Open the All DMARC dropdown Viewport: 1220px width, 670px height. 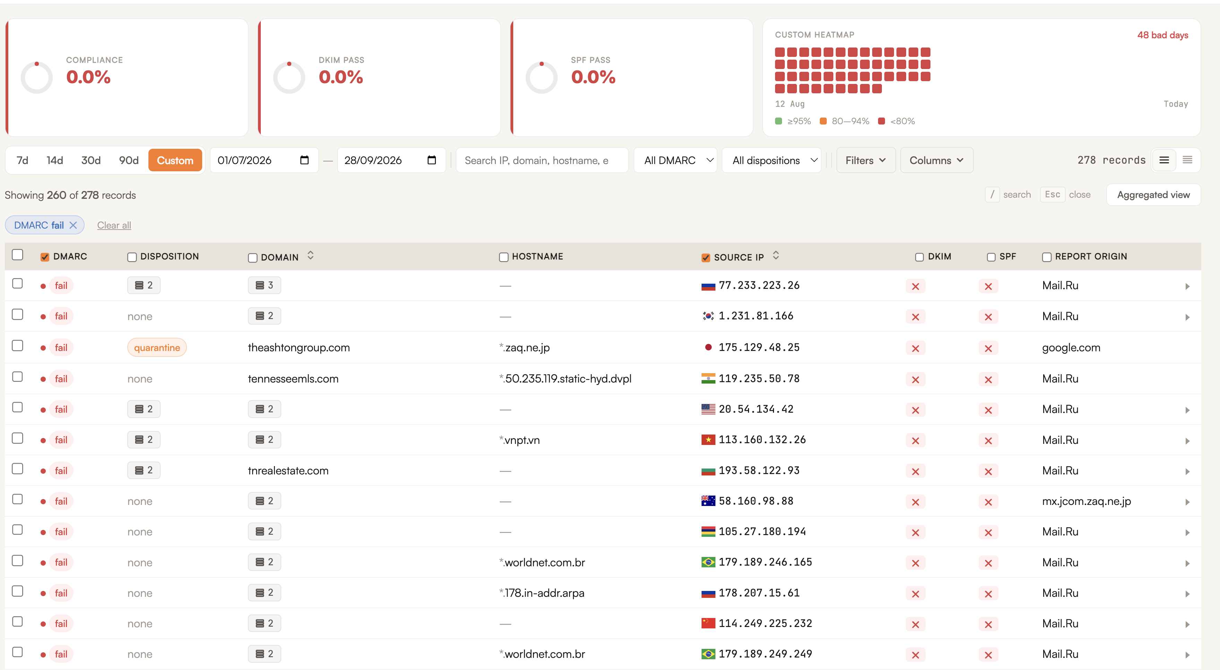tap(675, 160)
